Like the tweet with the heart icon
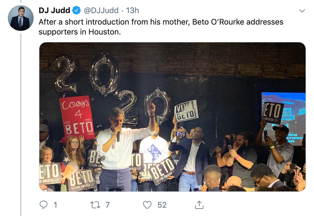Viewport: 314px width, 216px height. tap(147, 205)
